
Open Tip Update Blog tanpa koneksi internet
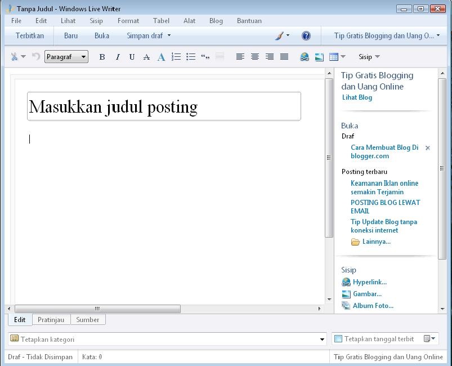384,226
